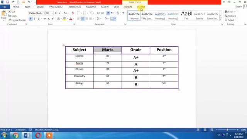Launch Chrome from the taskbar
The width and height of the screenshot is (247, 139).
pos(15,136)
